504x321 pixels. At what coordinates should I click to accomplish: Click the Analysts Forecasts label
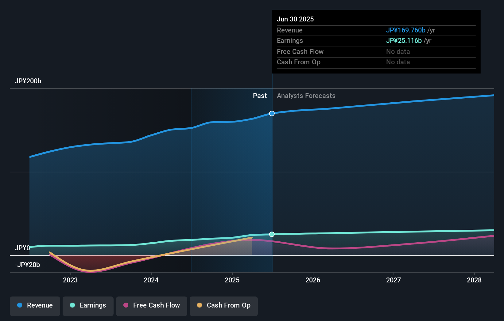click(x=306, y=96)
